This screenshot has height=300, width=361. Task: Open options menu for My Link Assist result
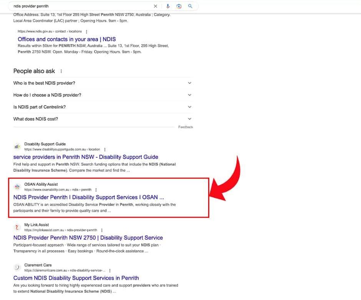[x=102, y=230]
